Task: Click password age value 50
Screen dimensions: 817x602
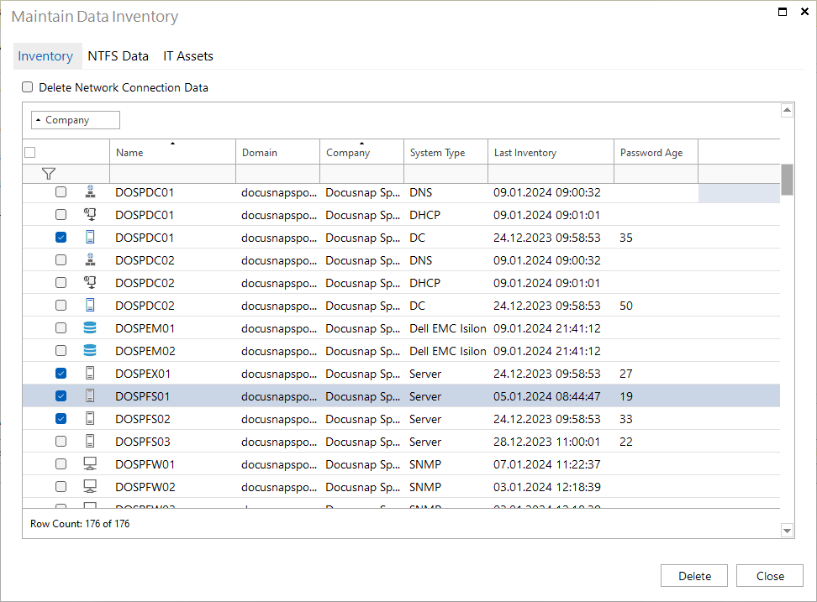Action: [x=625, y=306]
